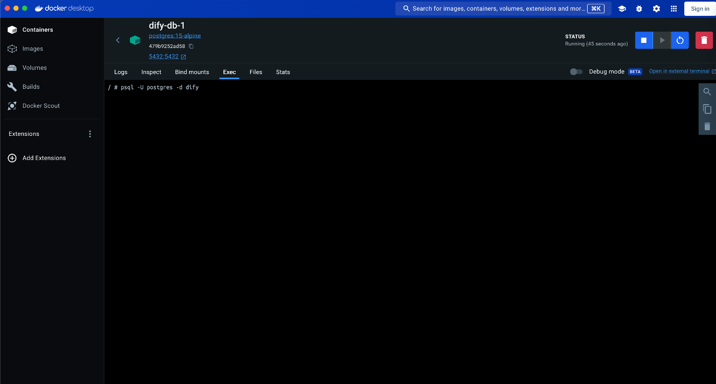Click the teal container icon for dify-db-1
The image size is (716, 384).
pos(135,40)
